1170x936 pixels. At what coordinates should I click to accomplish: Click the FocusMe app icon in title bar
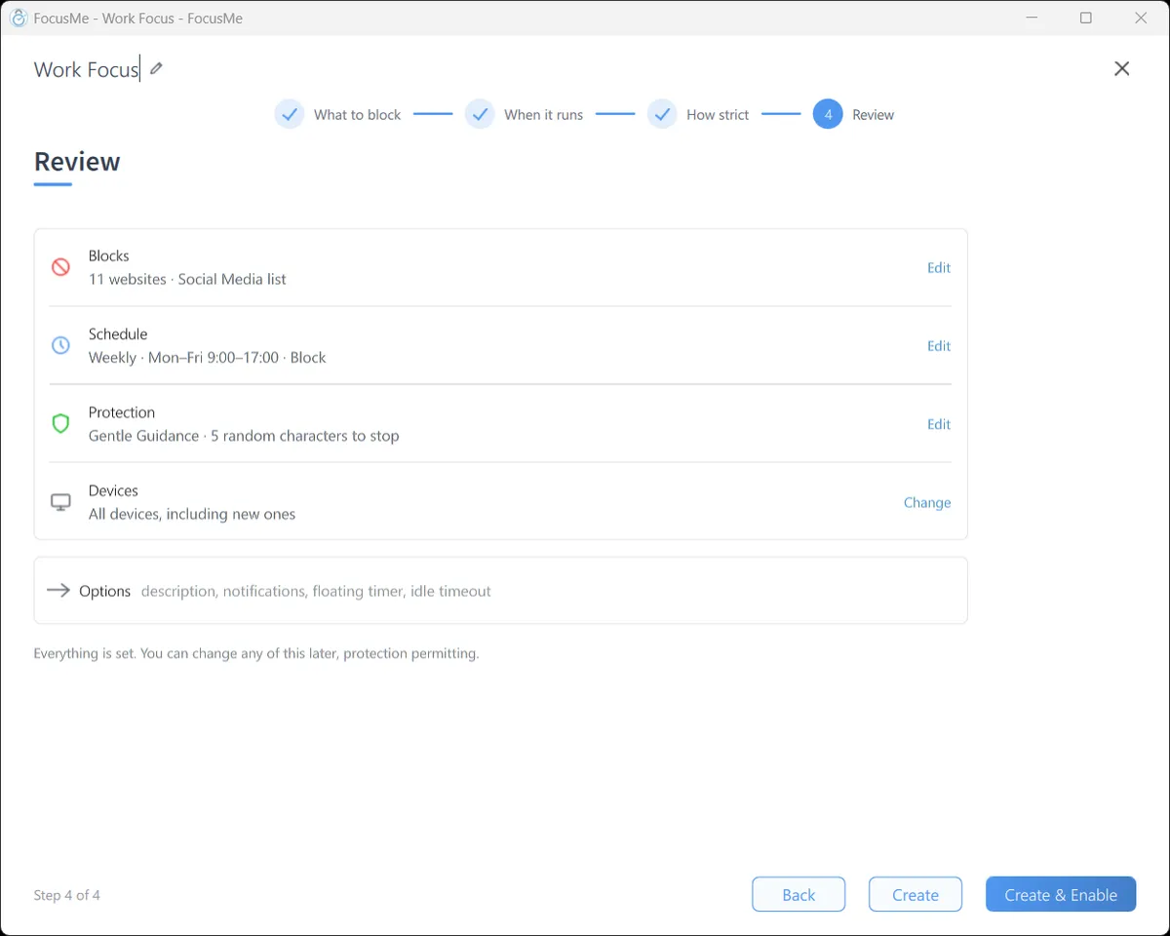tap(18, 18)
